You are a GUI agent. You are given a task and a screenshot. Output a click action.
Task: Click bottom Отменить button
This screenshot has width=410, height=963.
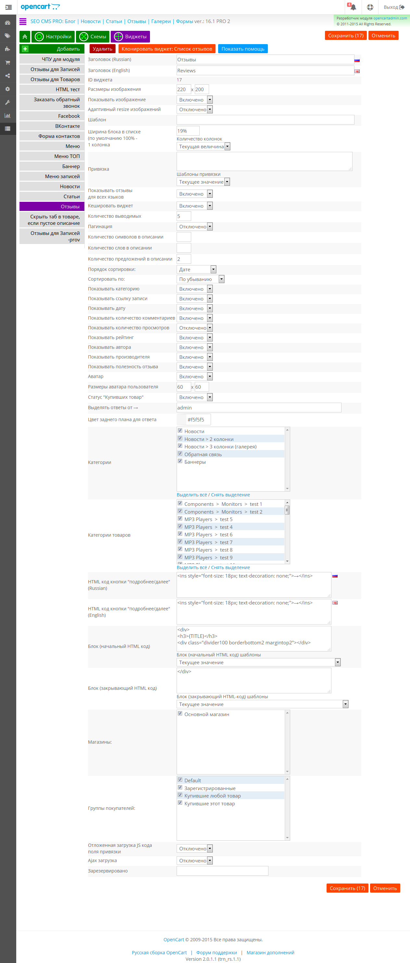[385, 888]
